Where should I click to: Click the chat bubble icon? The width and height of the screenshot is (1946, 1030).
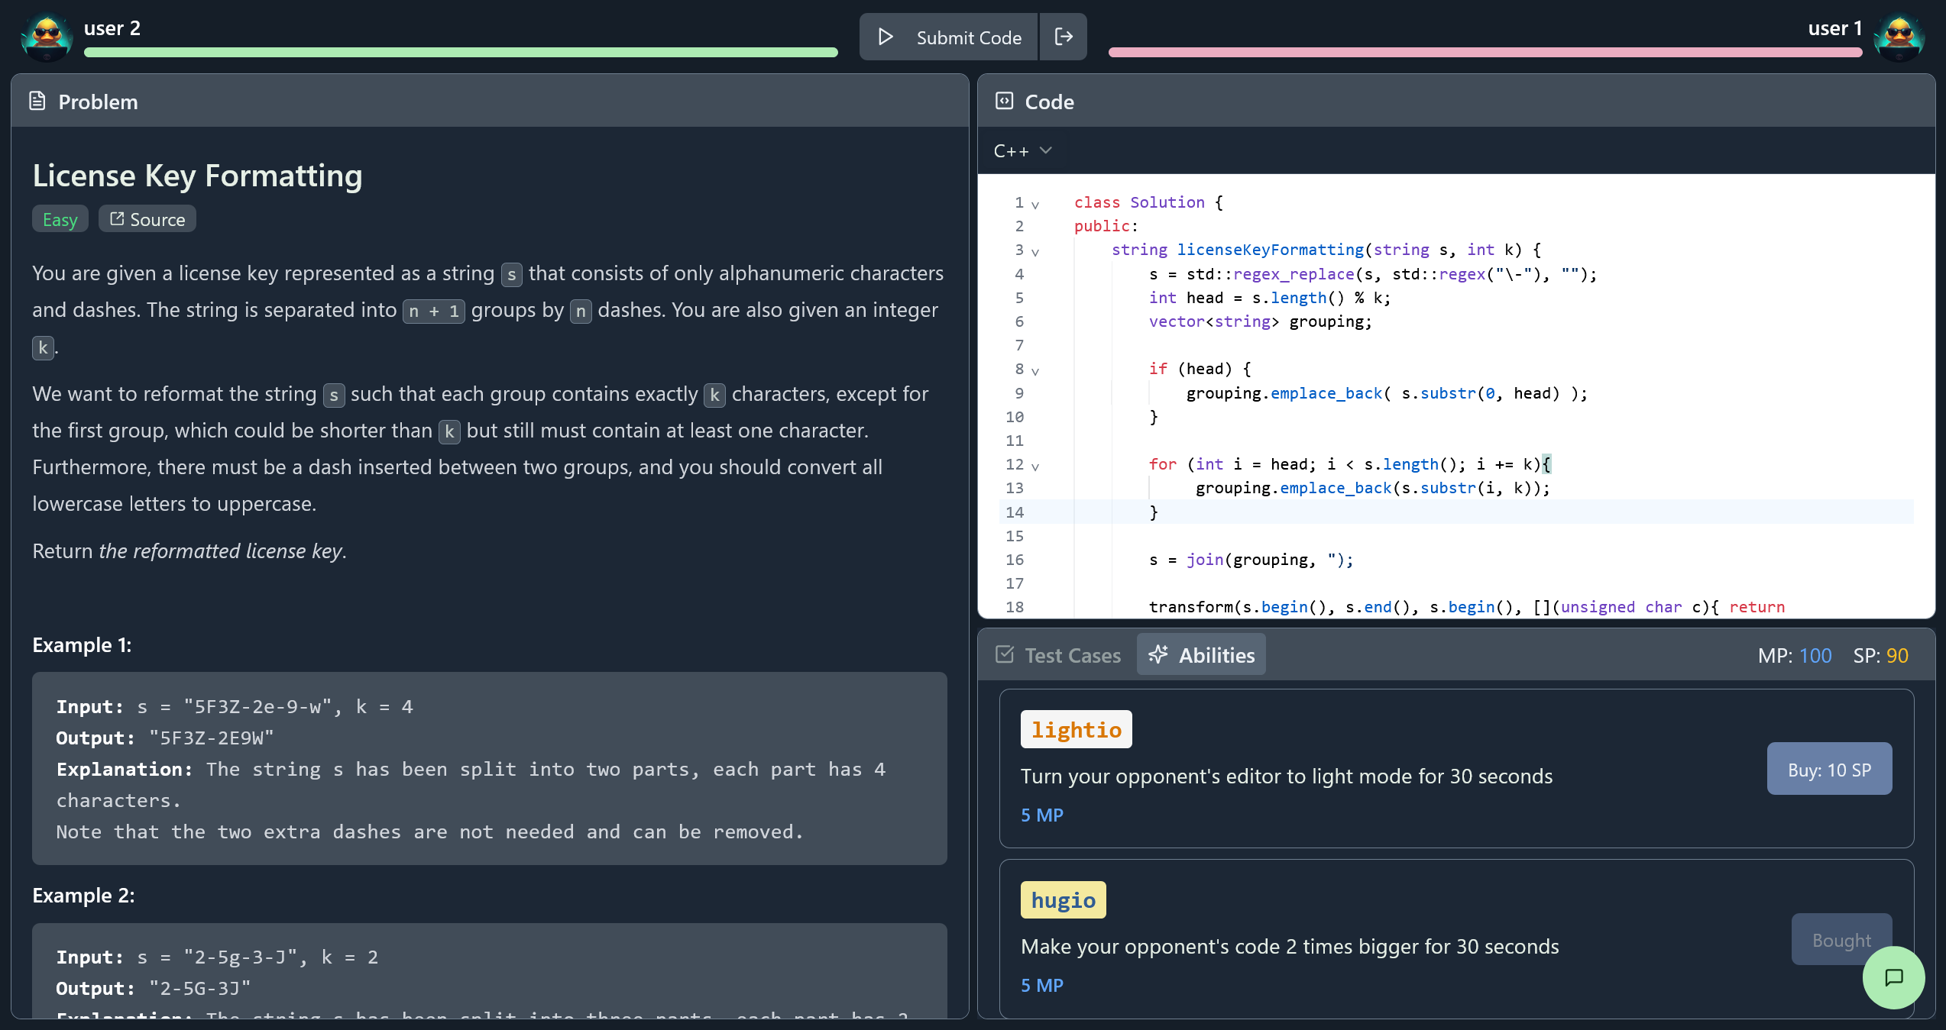click(1895, 976)
